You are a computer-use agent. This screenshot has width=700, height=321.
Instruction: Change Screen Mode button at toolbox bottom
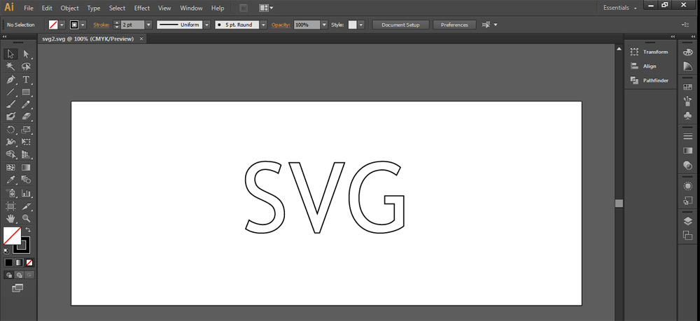coord(17,288)
